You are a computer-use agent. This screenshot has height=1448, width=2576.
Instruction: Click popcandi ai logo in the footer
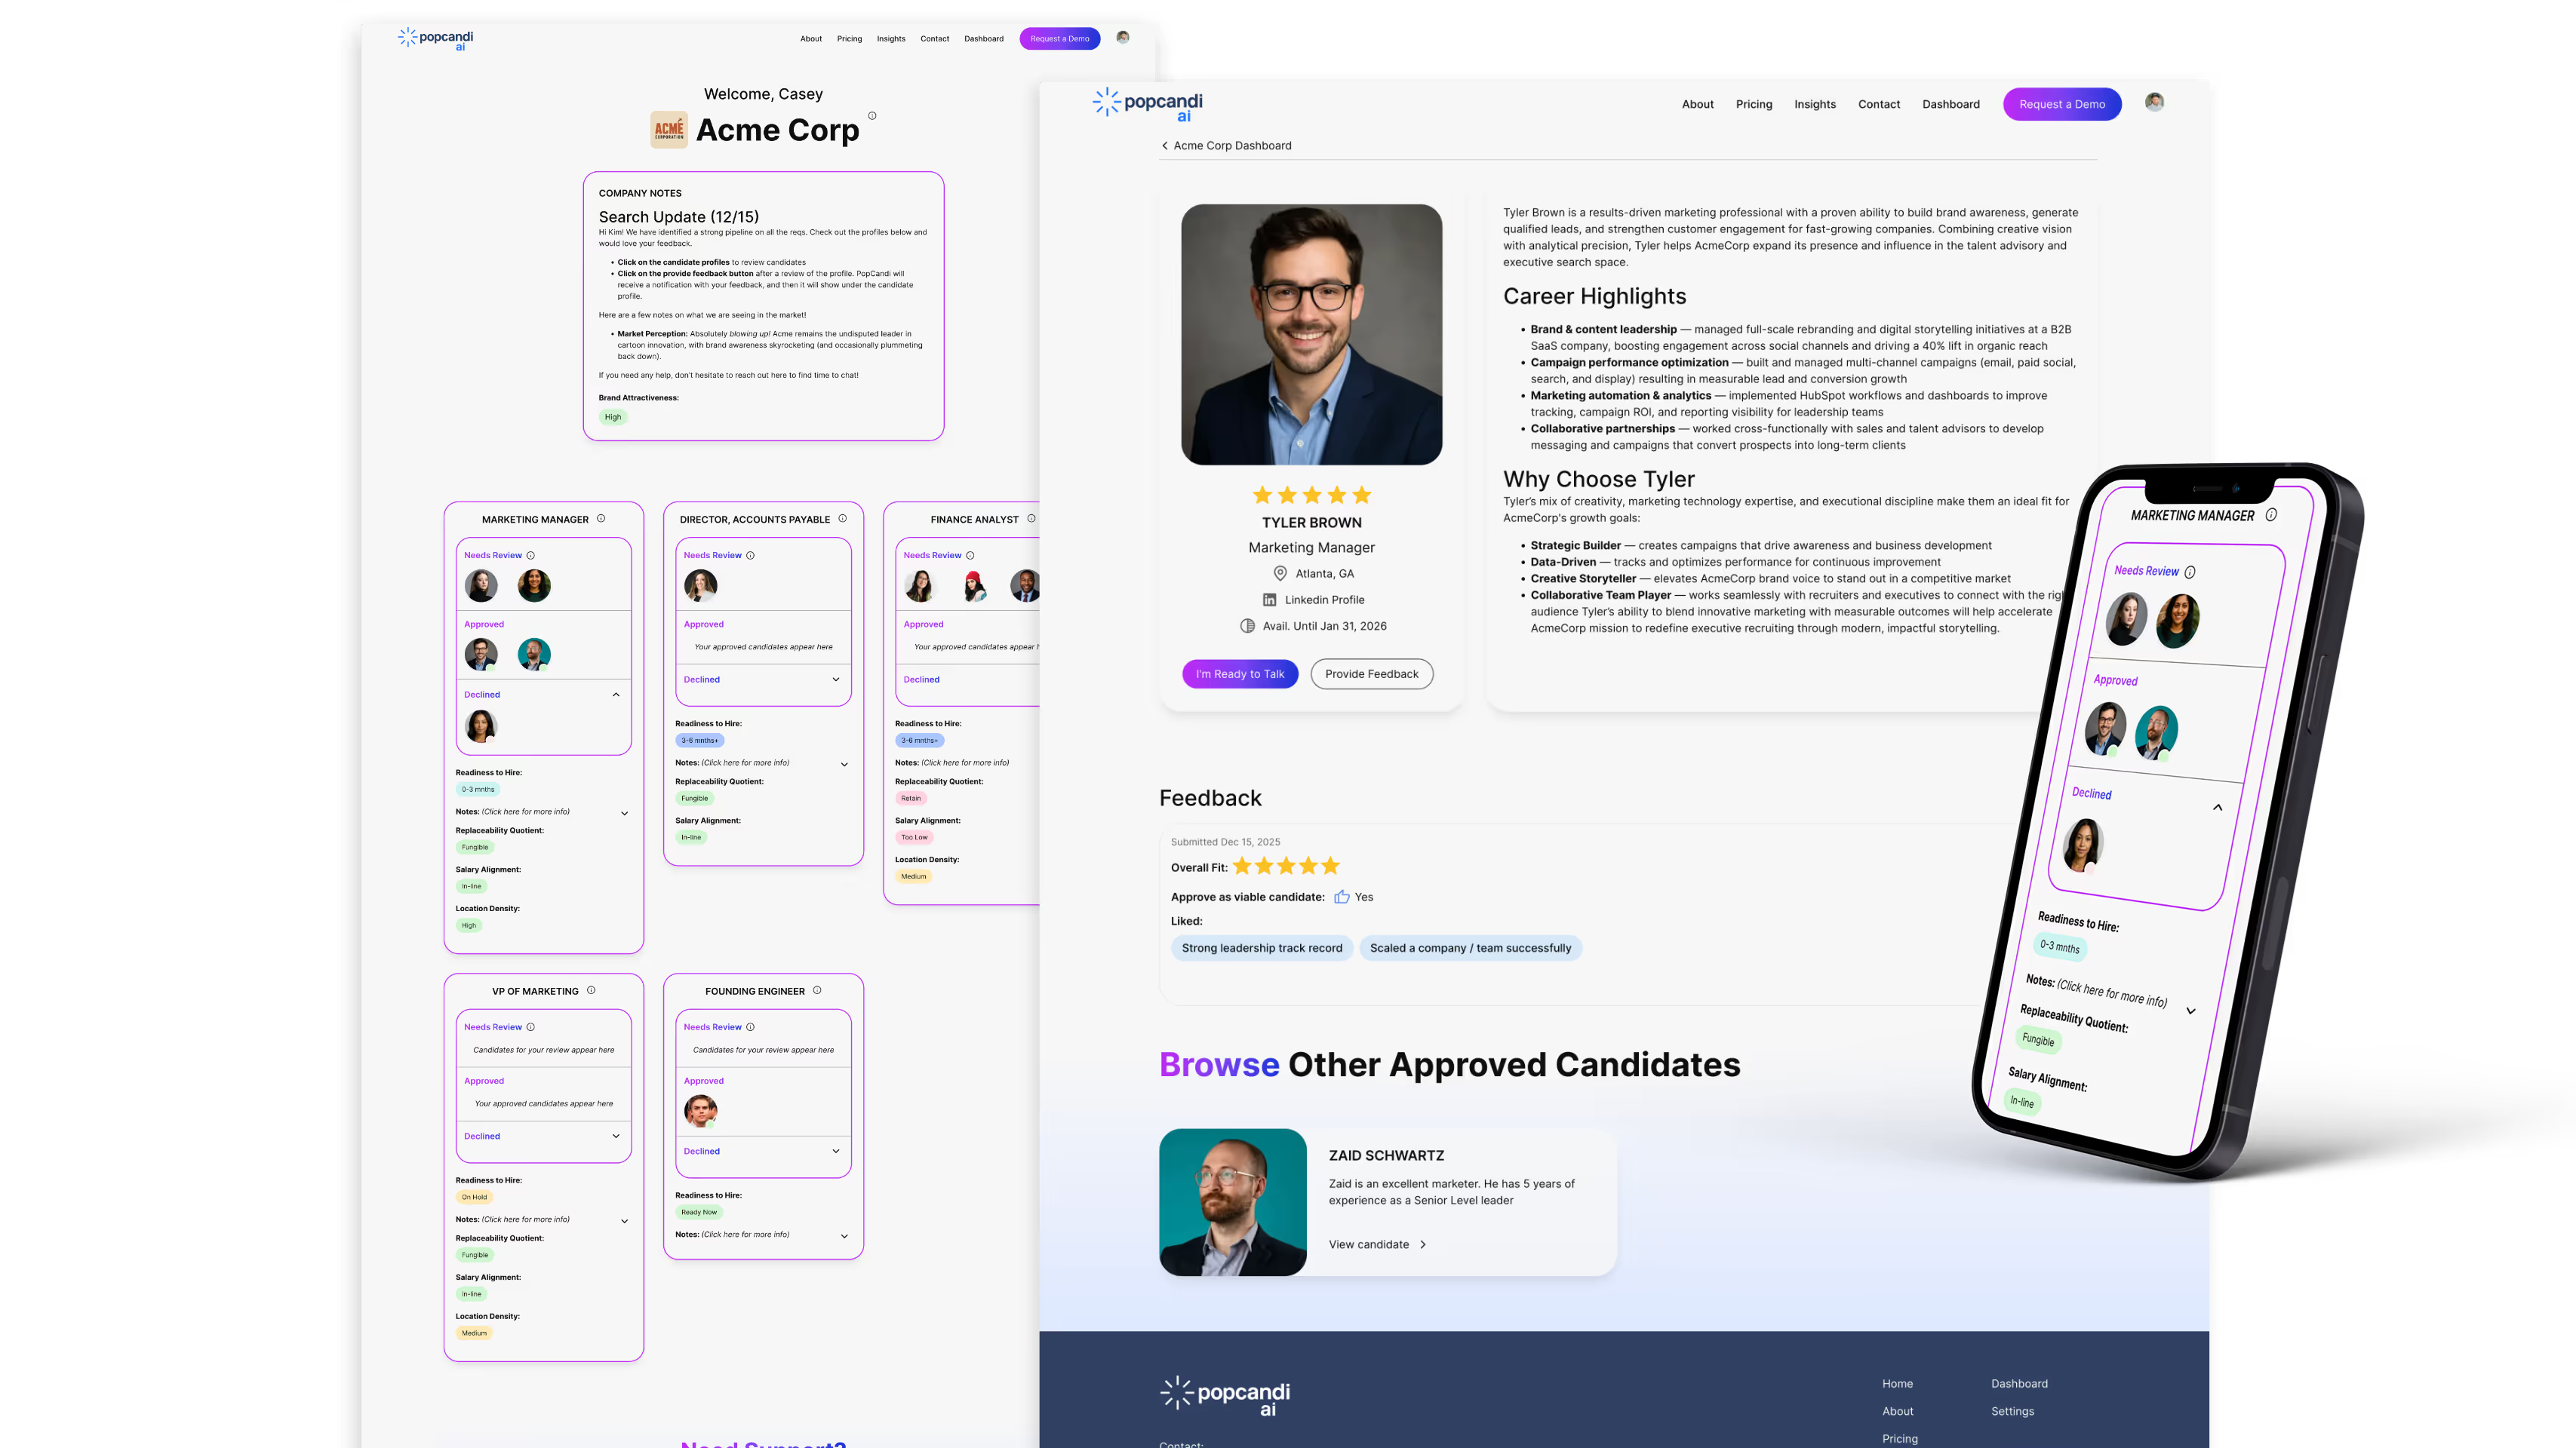1225,1396
